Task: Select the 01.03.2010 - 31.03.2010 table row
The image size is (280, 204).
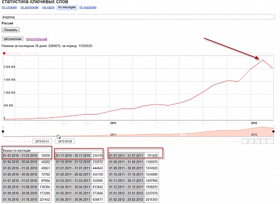Action: tap(27, 155)
